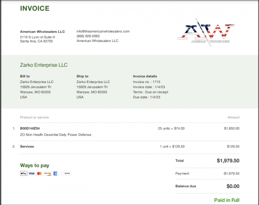Click Invoice date : 1/4/23
The height and width of the screenshot is (205, 259).
pos(149,87)
